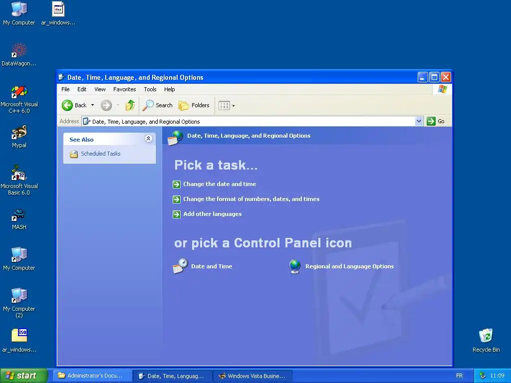Click the Scheduled Tasks folder icon
Screen dimensions: 511x383
tap(74, 154)
